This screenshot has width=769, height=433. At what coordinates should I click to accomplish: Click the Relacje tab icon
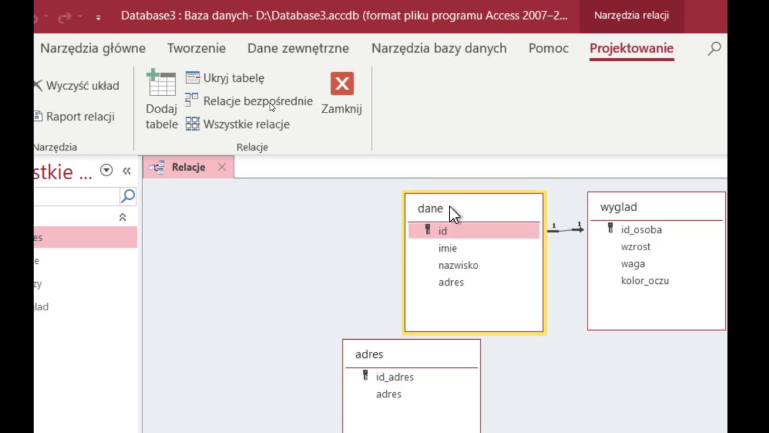pos(157,167)
